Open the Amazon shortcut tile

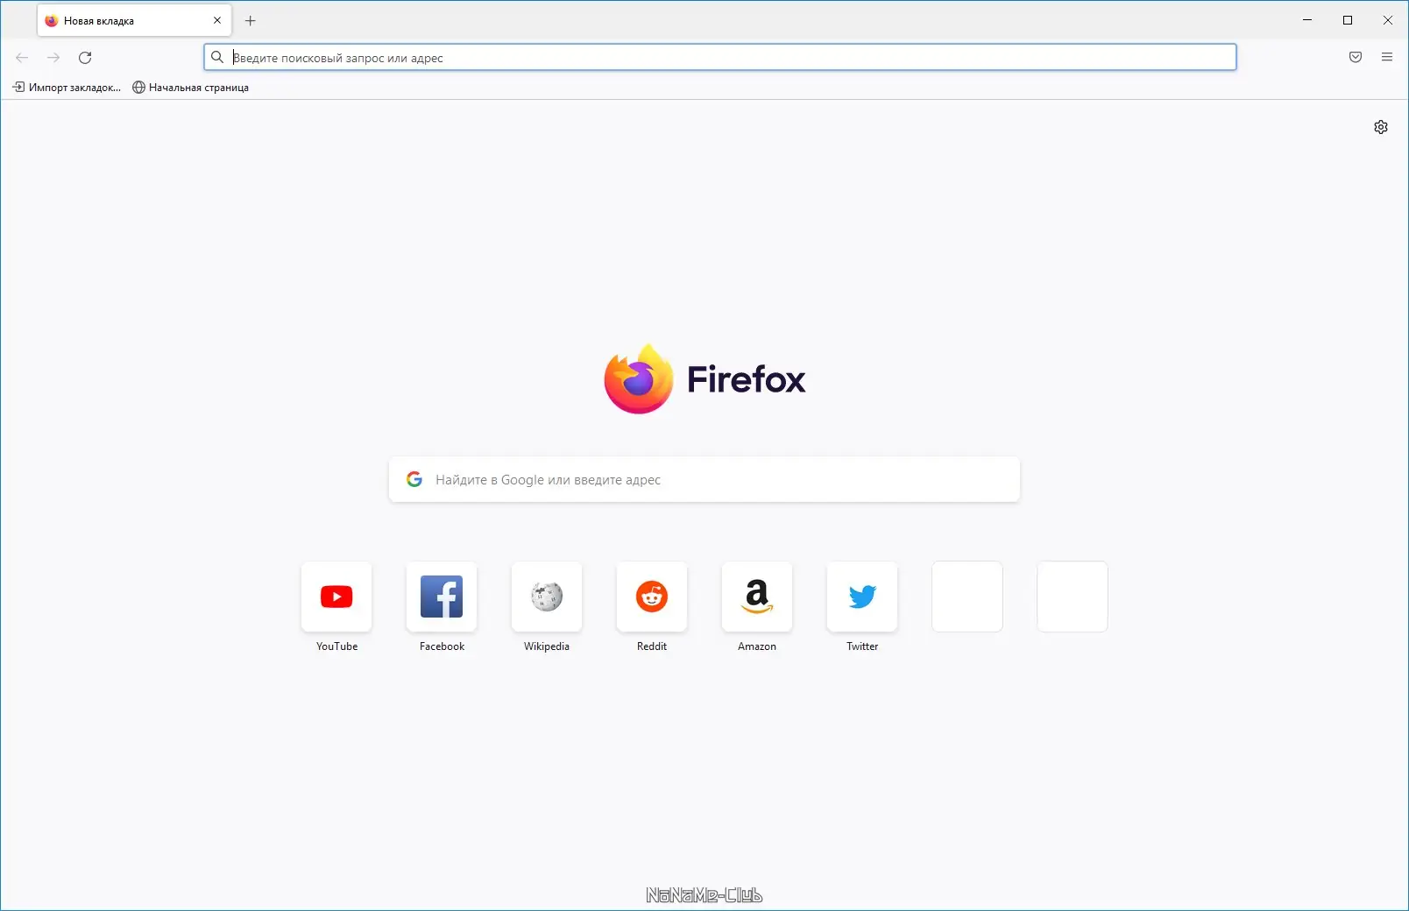click(756, 597)
